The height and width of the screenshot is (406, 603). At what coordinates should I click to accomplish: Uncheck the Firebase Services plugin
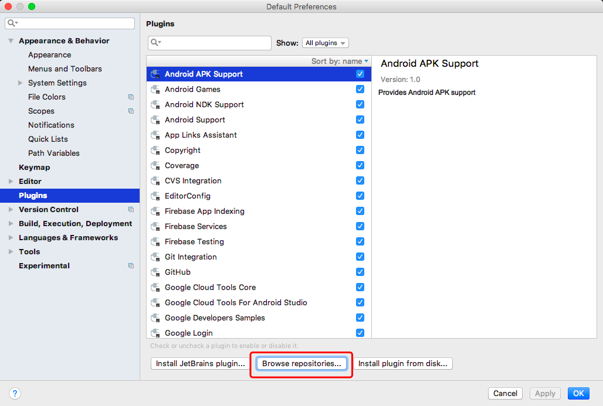coord(360,226)
